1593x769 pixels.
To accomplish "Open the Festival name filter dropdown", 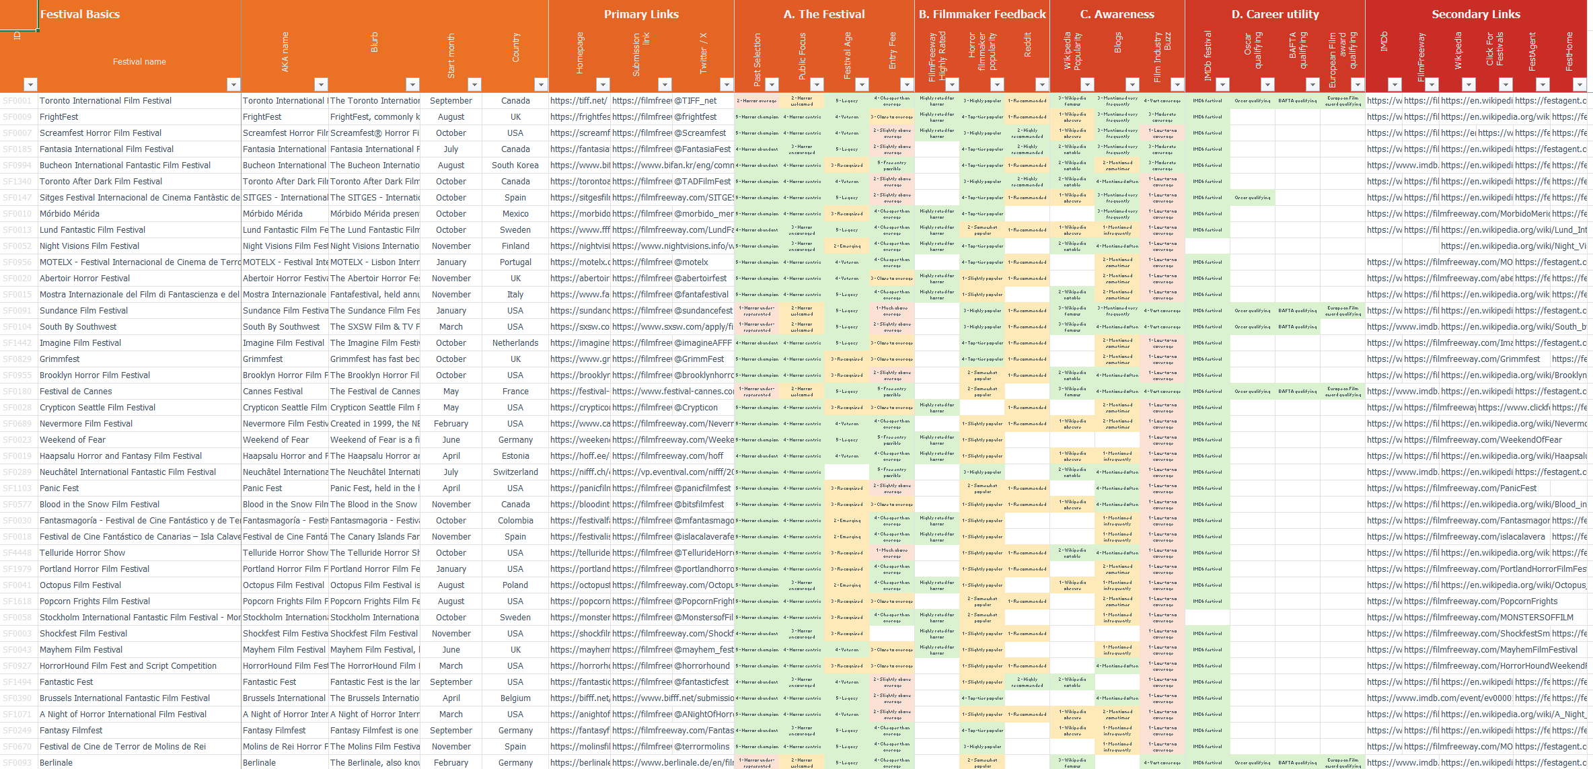I will tap(233, 84).
